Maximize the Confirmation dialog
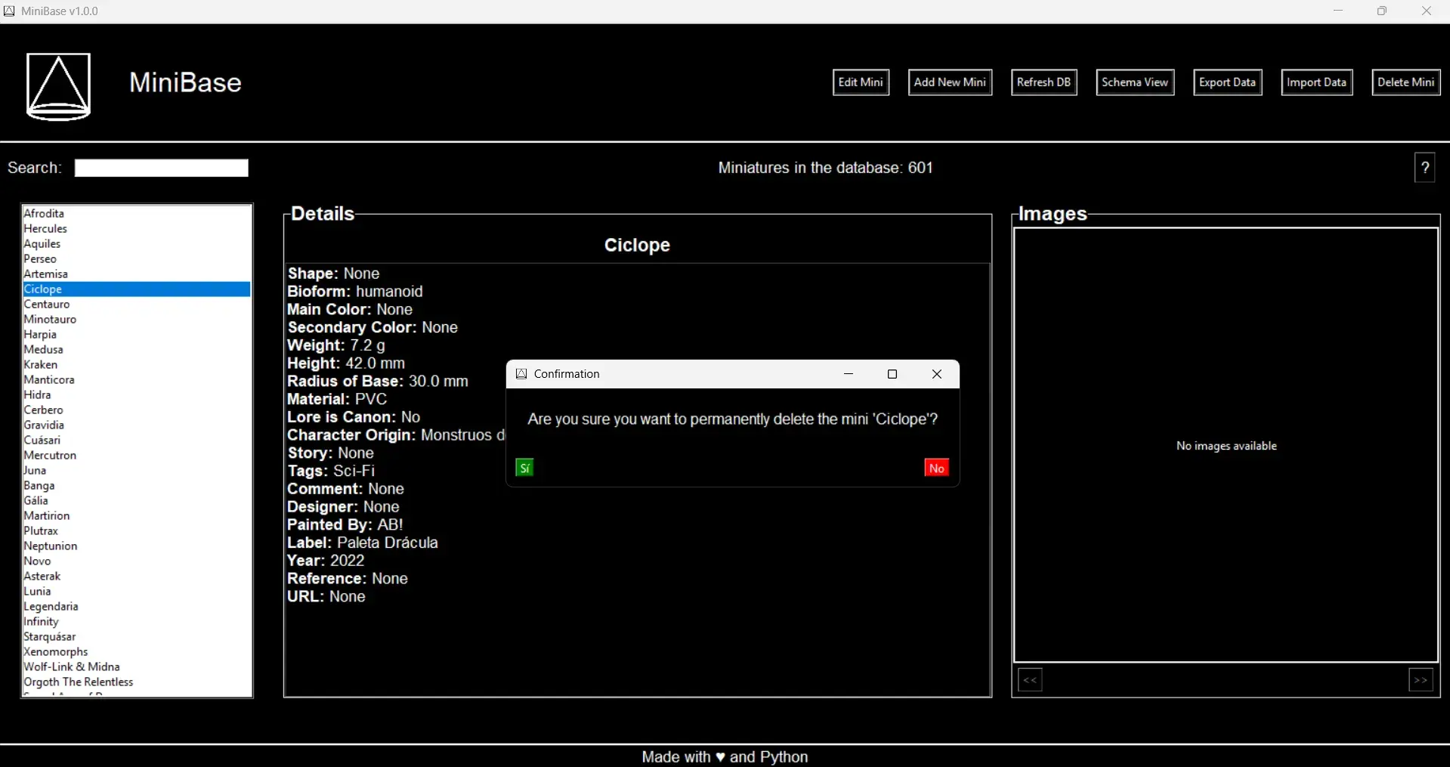 [892, 374]
